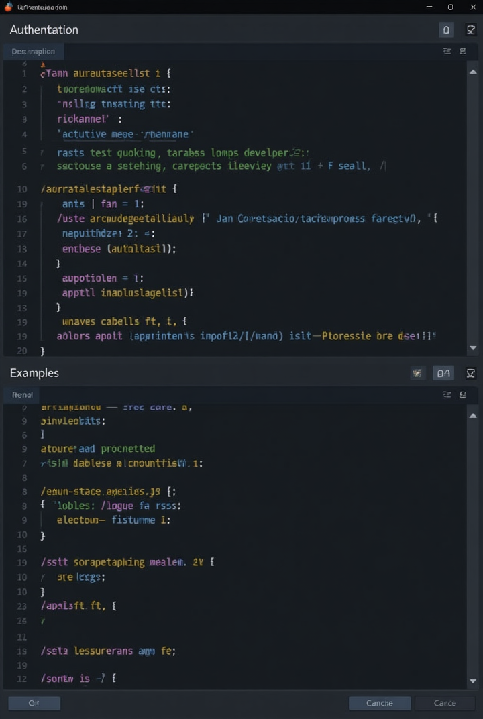Image resolution: width=483 pixels, height=719 pixels.
Task: Click the orange app icon in the title bar
Action: point(8,7)
